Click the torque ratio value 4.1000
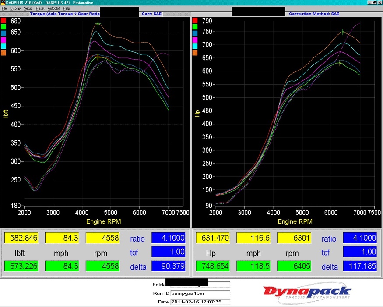383x307 pixels. coord(169,238)
